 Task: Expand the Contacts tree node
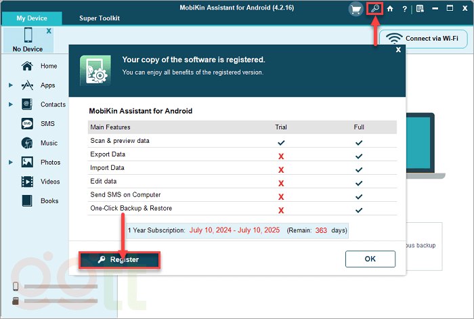click(11, 105)
